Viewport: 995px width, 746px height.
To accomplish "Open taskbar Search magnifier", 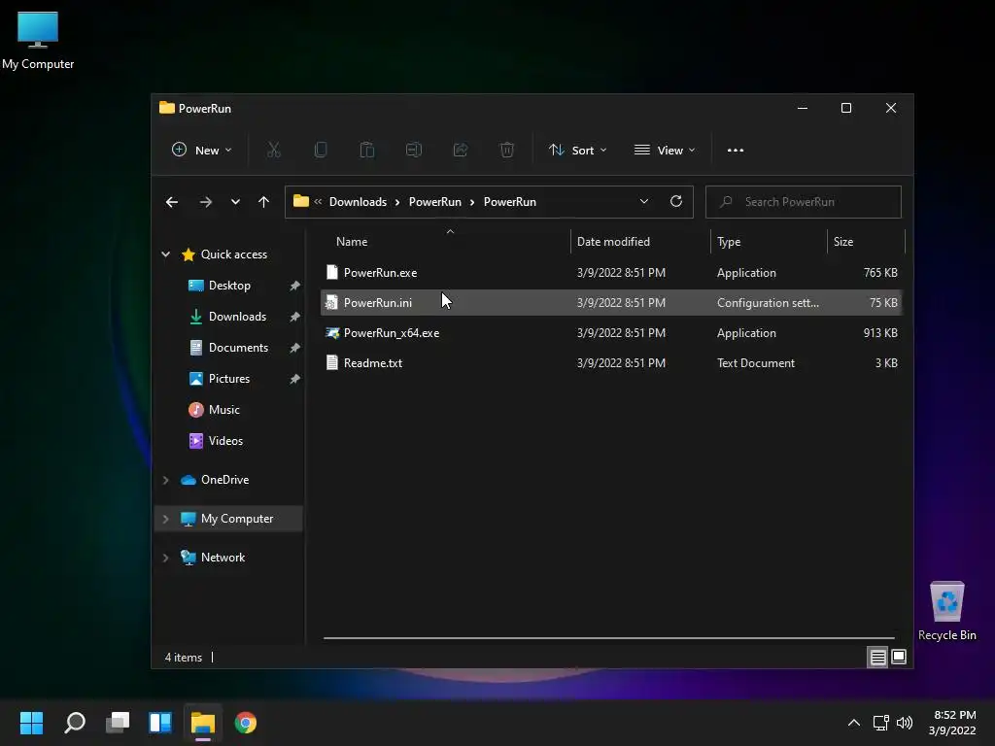I will pyautogui.click(x=75, y=723).
